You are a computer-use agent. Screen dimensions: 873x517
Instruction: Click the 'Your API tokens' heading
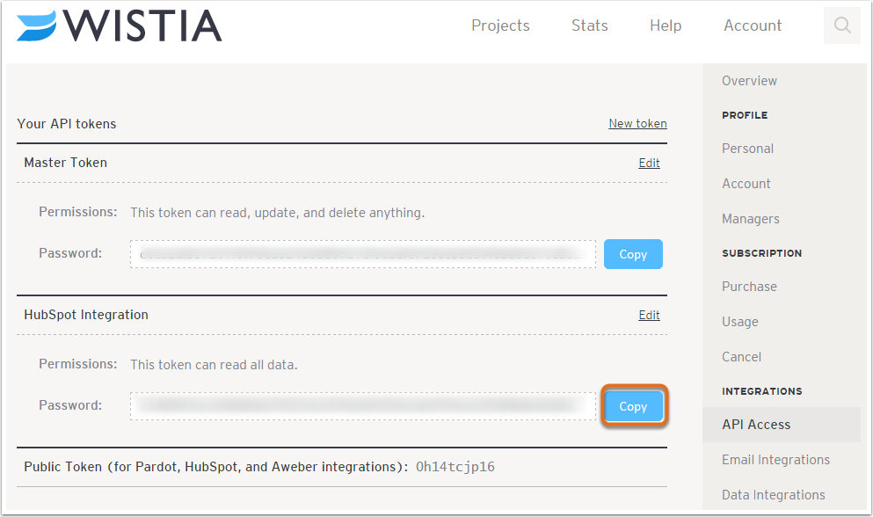[x=67, y=124]
